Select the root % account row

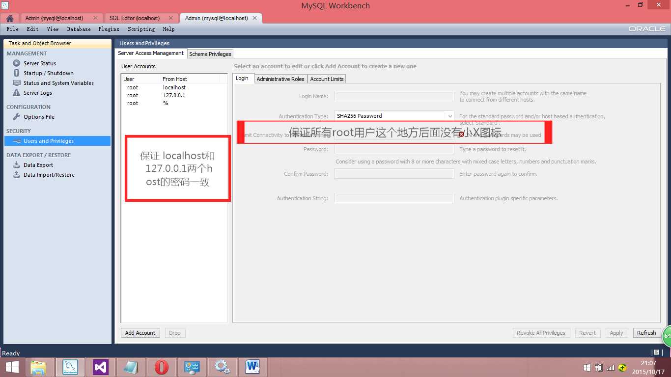click(x=174, y=103)
